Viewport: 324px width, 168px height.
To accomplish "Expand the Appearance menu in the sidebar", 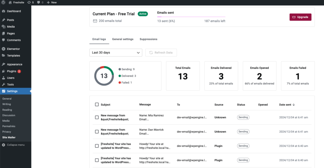I will pos(15,64).
